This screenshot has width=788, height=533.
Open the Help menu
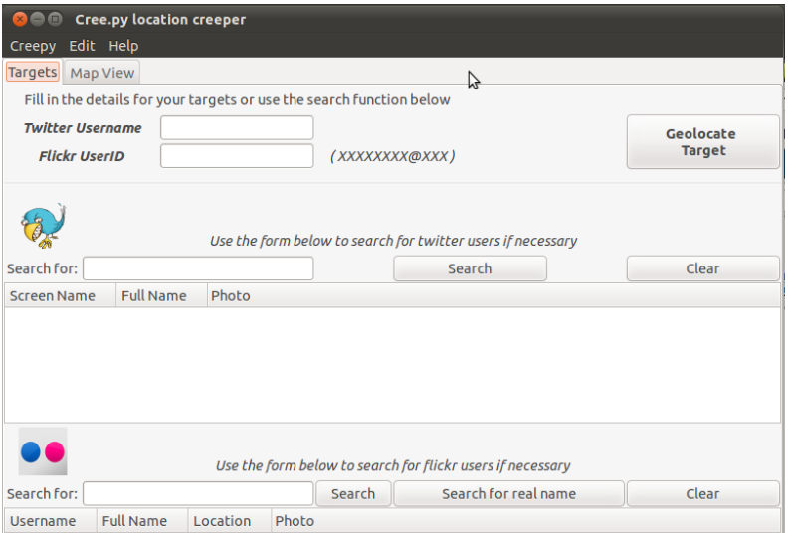[123, 46]
